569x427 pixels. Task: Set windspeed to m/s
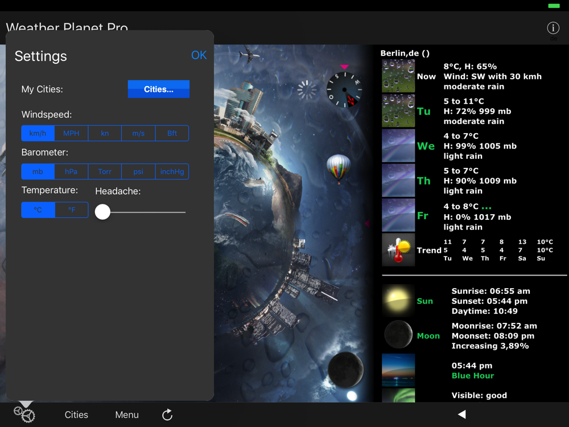tap(138, 133)
